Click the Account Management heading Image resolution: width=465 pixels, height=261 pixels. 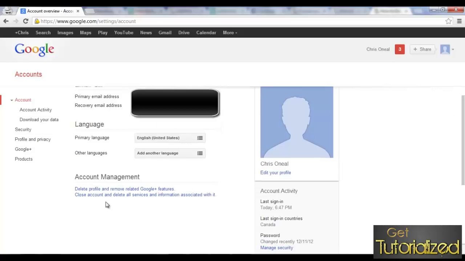[x=107, y=177]
